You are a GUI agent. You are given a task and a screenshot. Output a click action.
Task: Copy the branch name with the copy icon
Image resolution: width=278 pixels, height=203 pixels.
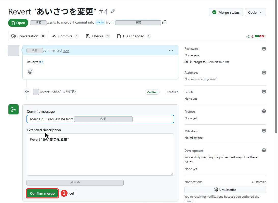(164, 22)
